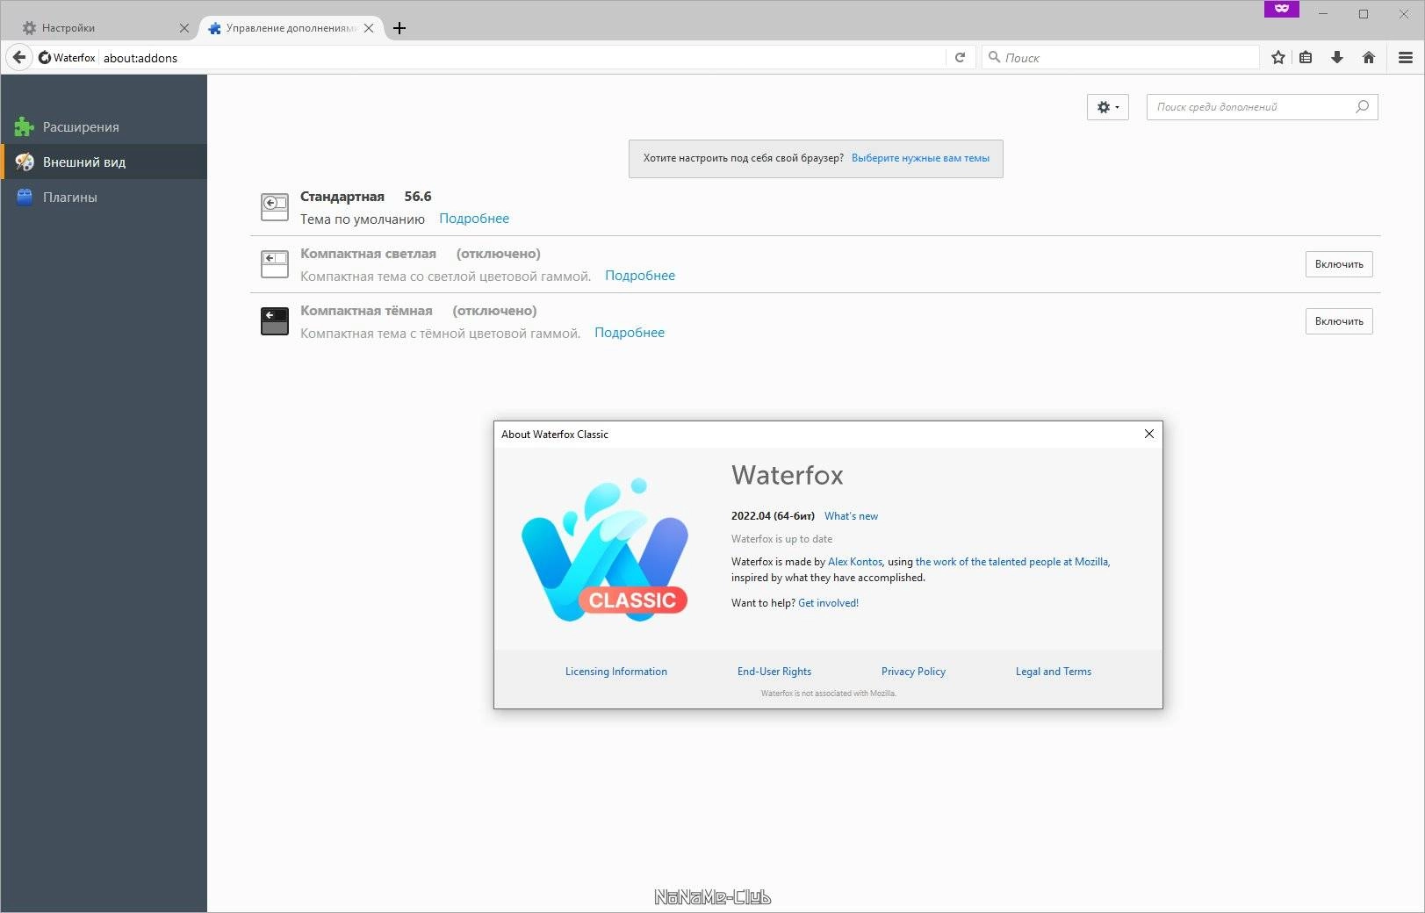Open the bookmarks list icon
1425x913 pixels.
(1306, 57)
